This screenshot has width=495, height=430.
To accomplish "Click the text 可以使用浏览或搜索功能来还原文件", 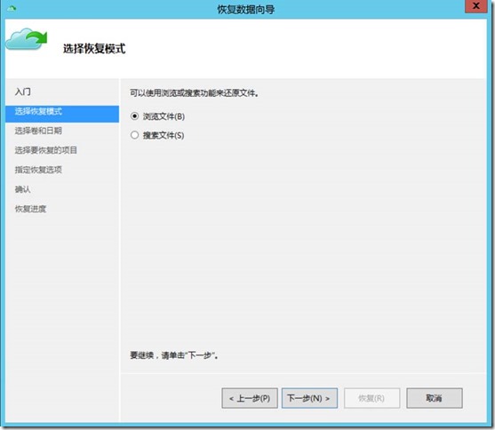I will click(x=195, y=93).
